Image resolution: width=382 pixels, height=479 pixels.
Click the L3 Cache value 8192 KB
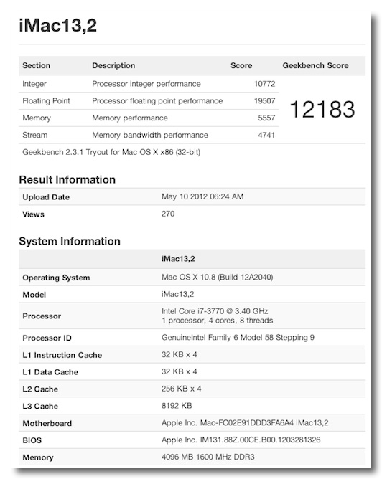177,406
